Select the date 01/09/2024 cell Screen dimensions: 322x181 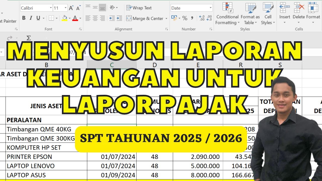click(x=112, y=175)
